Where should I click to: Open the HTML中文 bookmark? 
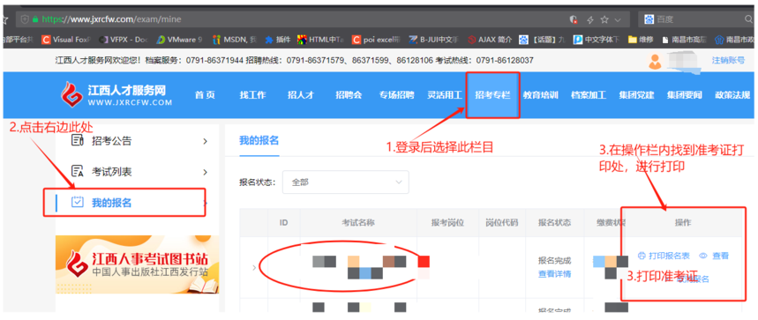(320, 40)
